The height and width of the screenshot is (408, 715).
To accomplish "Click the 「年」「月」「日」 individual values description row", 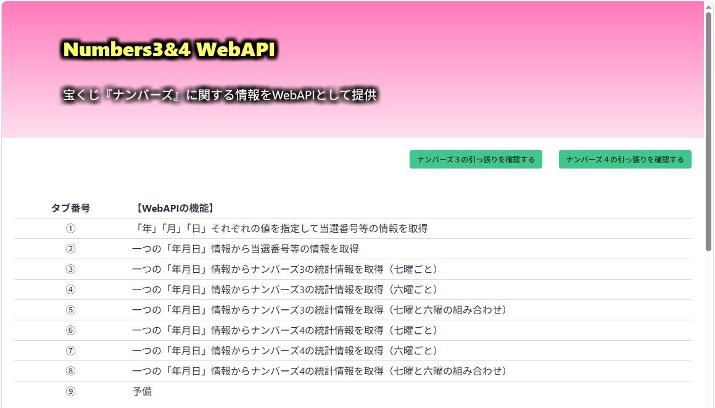I will click(280, 228).
